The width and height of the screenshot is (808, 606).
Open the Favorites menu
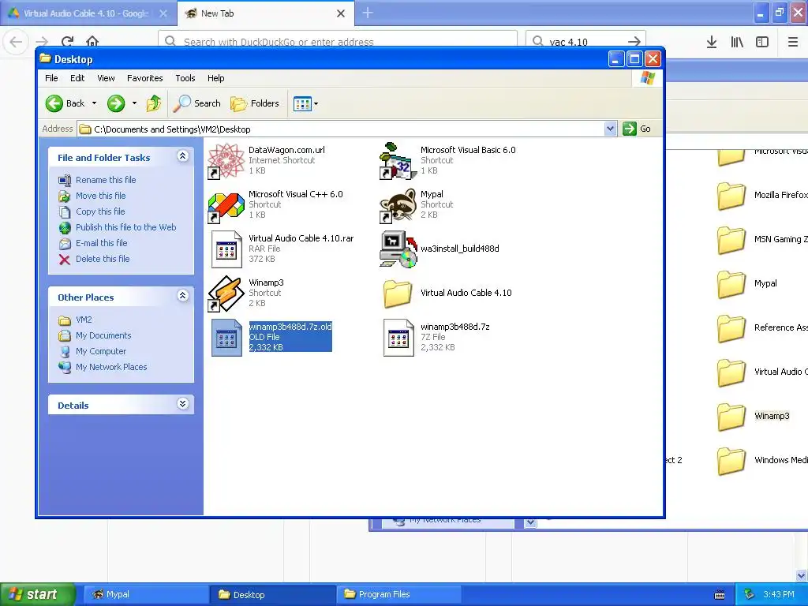tap(145, 78)
